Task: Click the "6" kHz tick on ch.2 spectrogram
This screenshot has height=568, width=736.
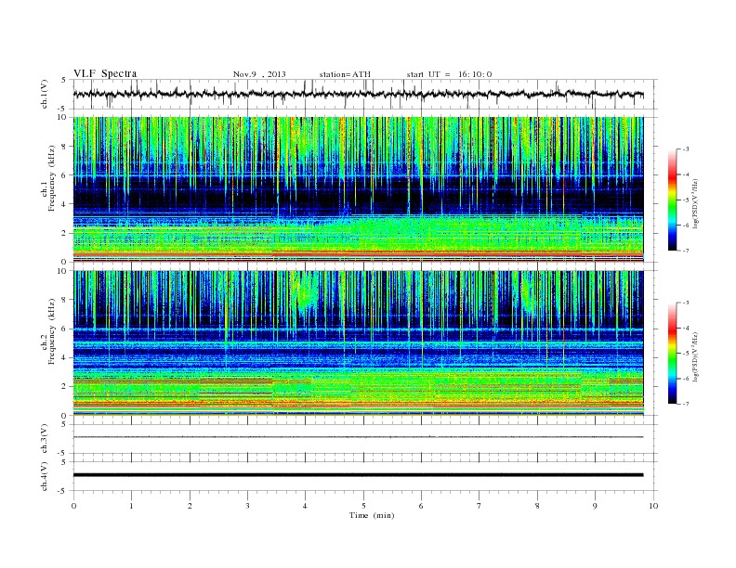Action: pos(64,329)
